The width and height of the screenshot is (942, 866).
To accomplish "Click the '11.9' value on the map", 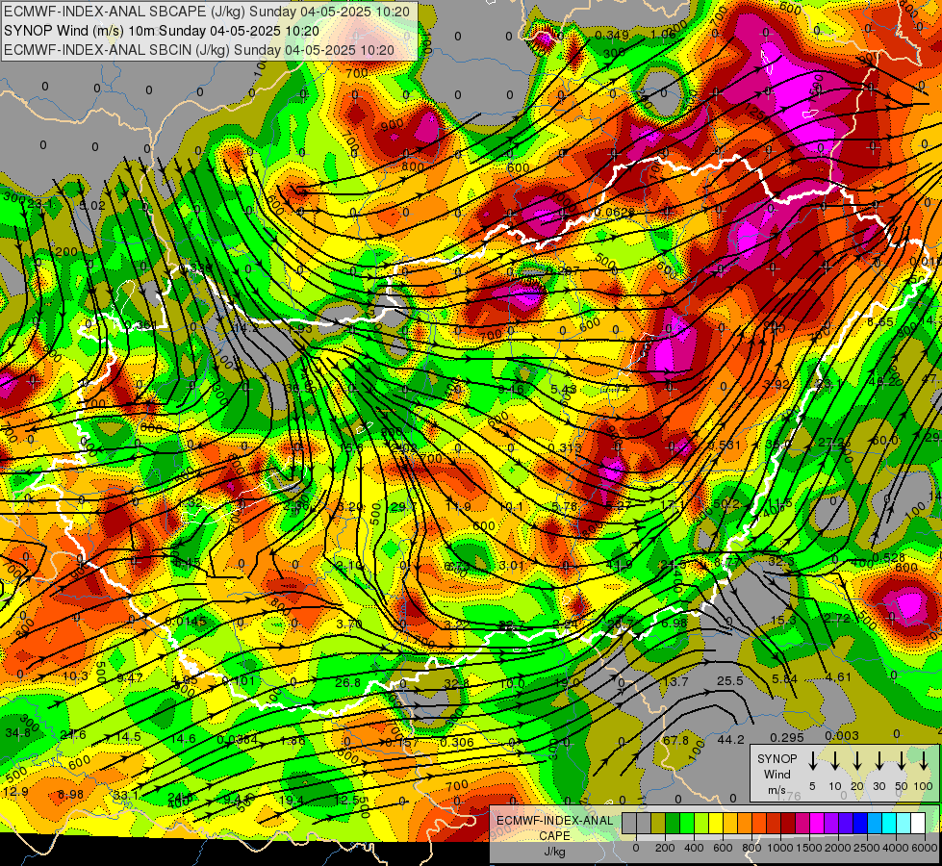I will (458, 507).
